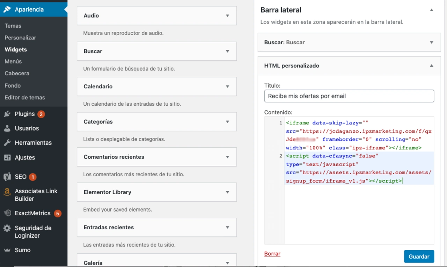This screenshot has width=447, height=267.
Task: Open the Personalizar submenu item
Action: [20, 38]
